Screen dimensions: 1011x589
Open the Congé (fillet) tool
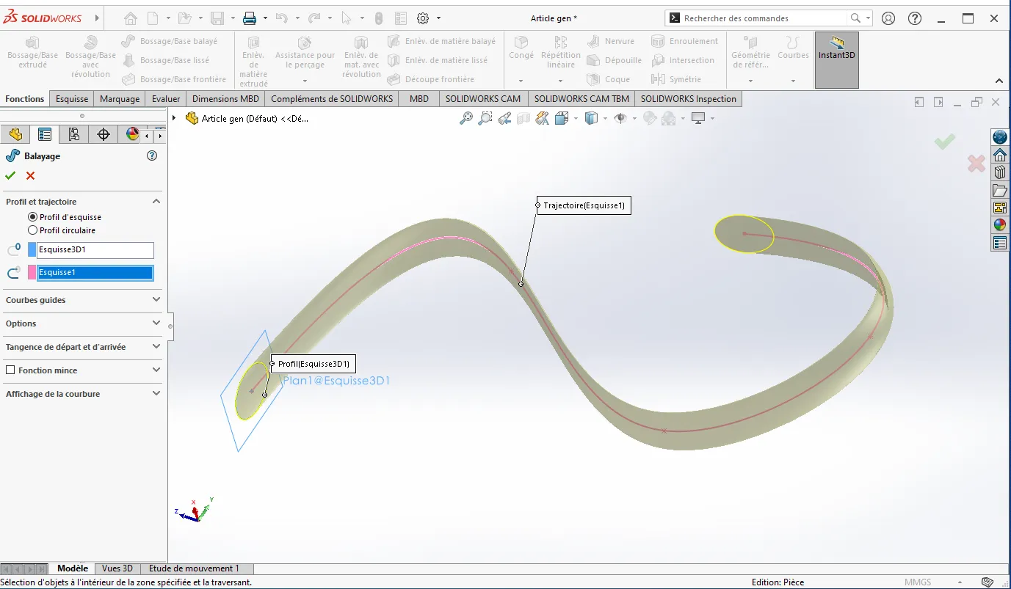tap(521, 49)
